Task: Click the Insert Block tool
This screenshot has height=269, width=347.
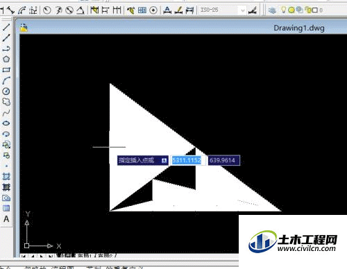Action: (6, 145)
